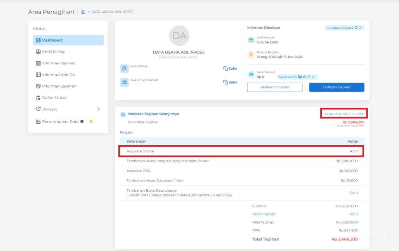Click the 15 June 2026 active date

pyautogui.click(x=267, y=42)
